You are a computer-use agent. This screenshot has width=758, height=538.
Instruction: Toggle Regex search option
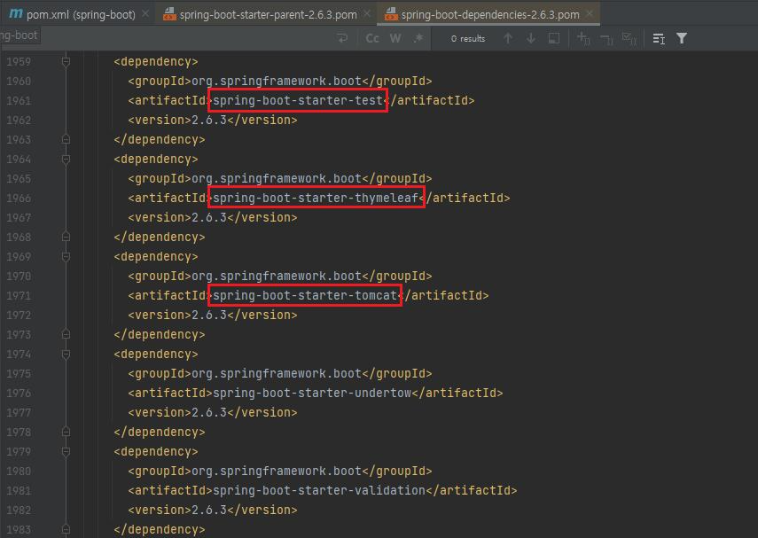pyautogui.click(x=418, y=38)
